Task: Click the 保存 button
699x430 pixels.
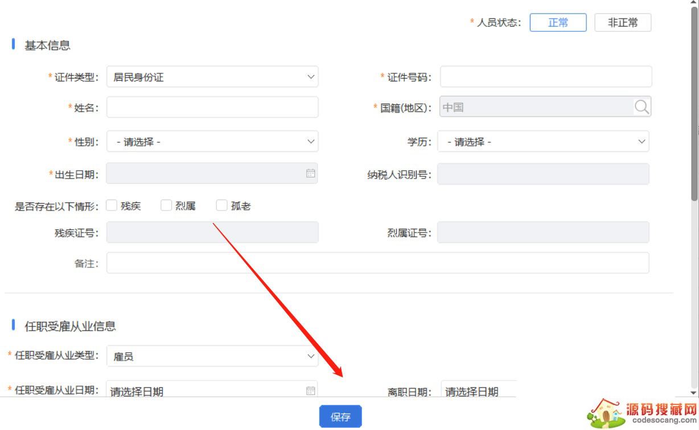Action: pyautogui.click(x=340, y=417)
